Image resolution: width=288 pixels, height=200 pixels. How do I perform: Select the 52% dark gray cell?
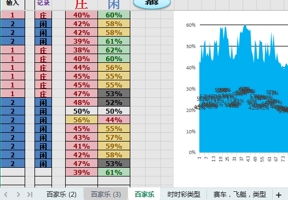point(114,103)
